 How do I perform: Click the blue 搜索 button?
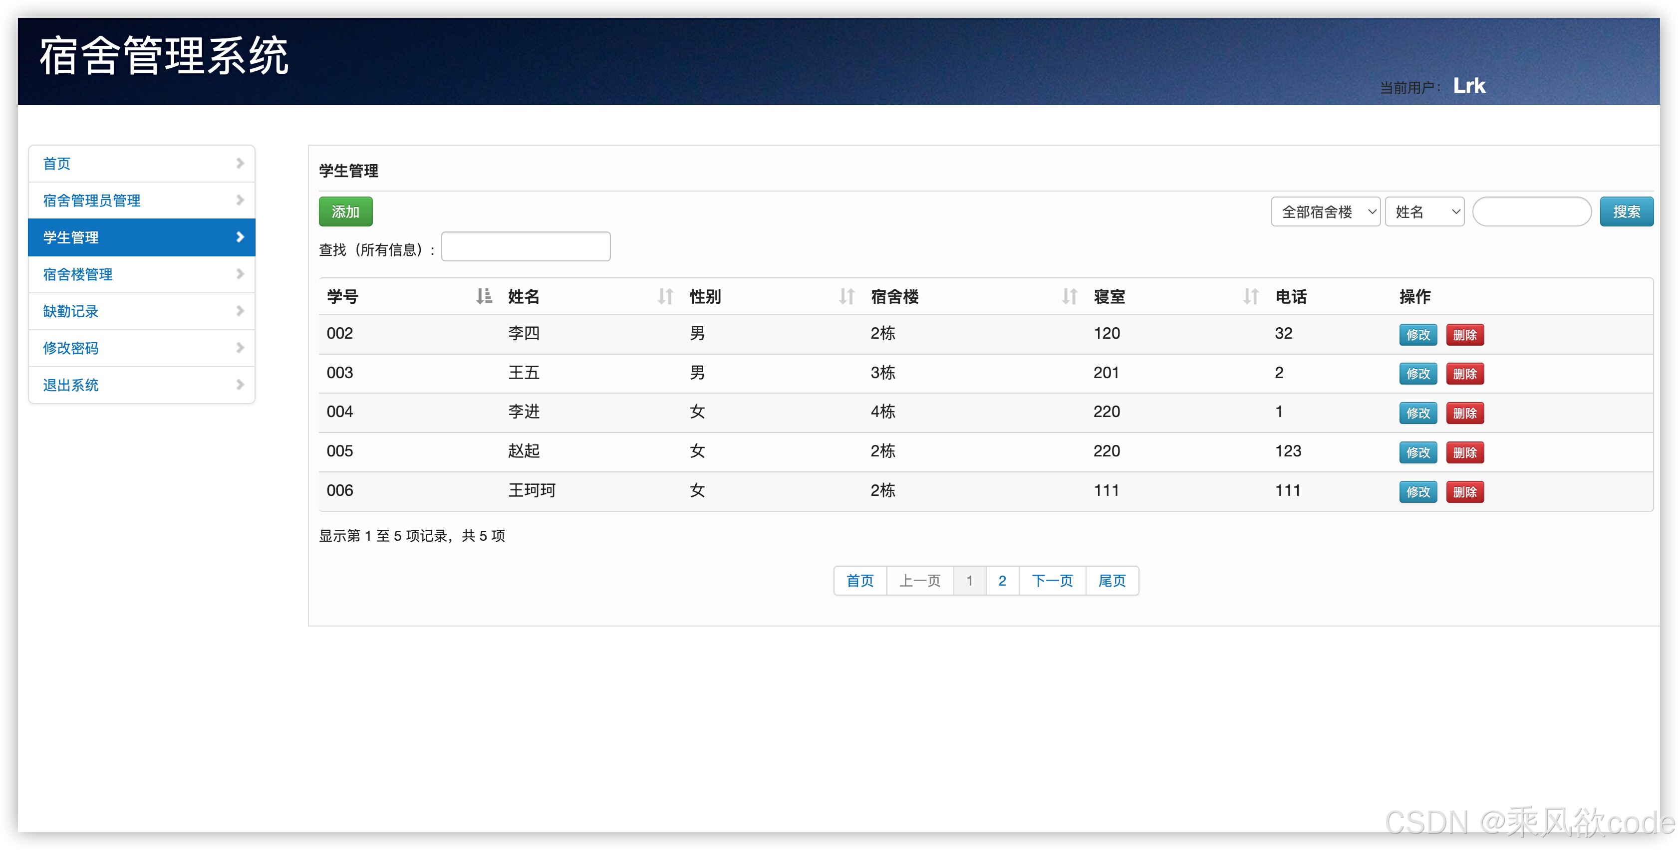coord(1626,212)
